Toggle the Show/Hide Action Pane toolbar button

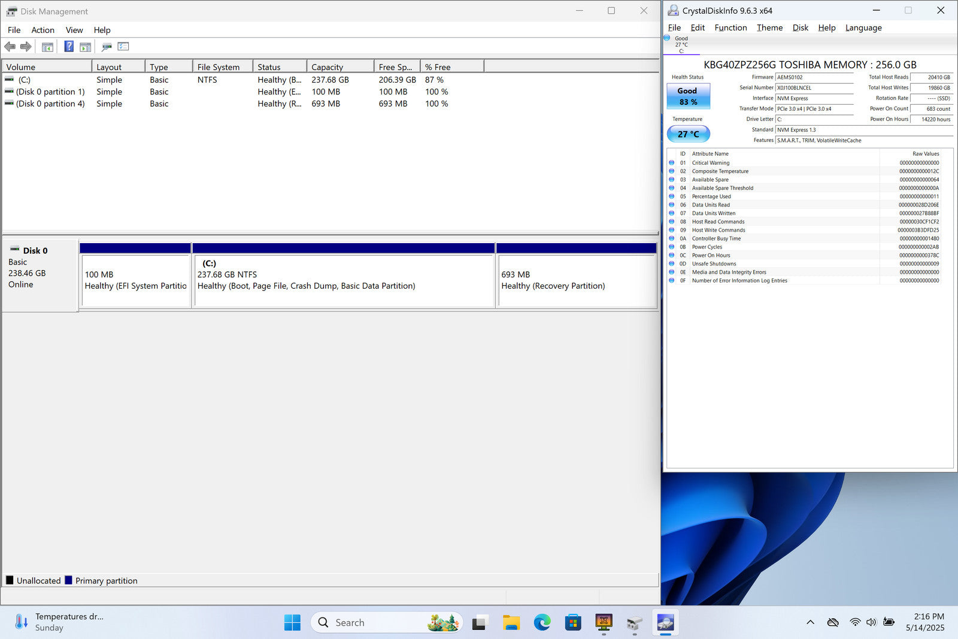pos(86,47)
